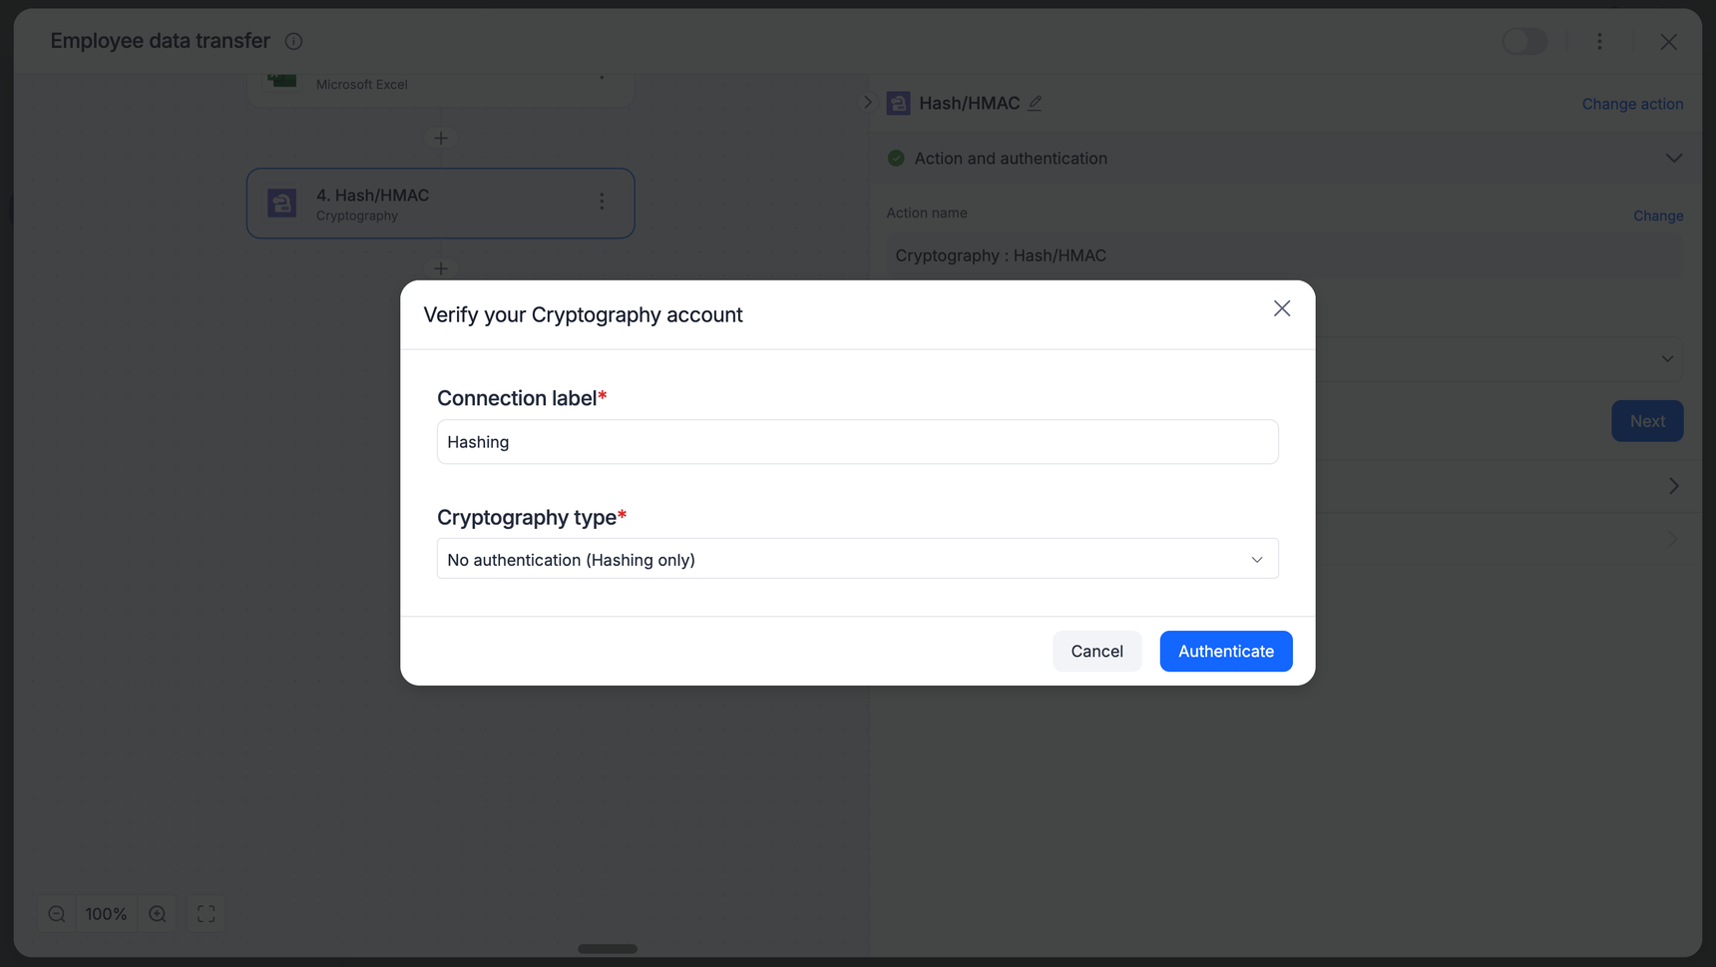Open the workflow three-dot options menu
Screen dimensions: 1716x967
[1599, 42]
